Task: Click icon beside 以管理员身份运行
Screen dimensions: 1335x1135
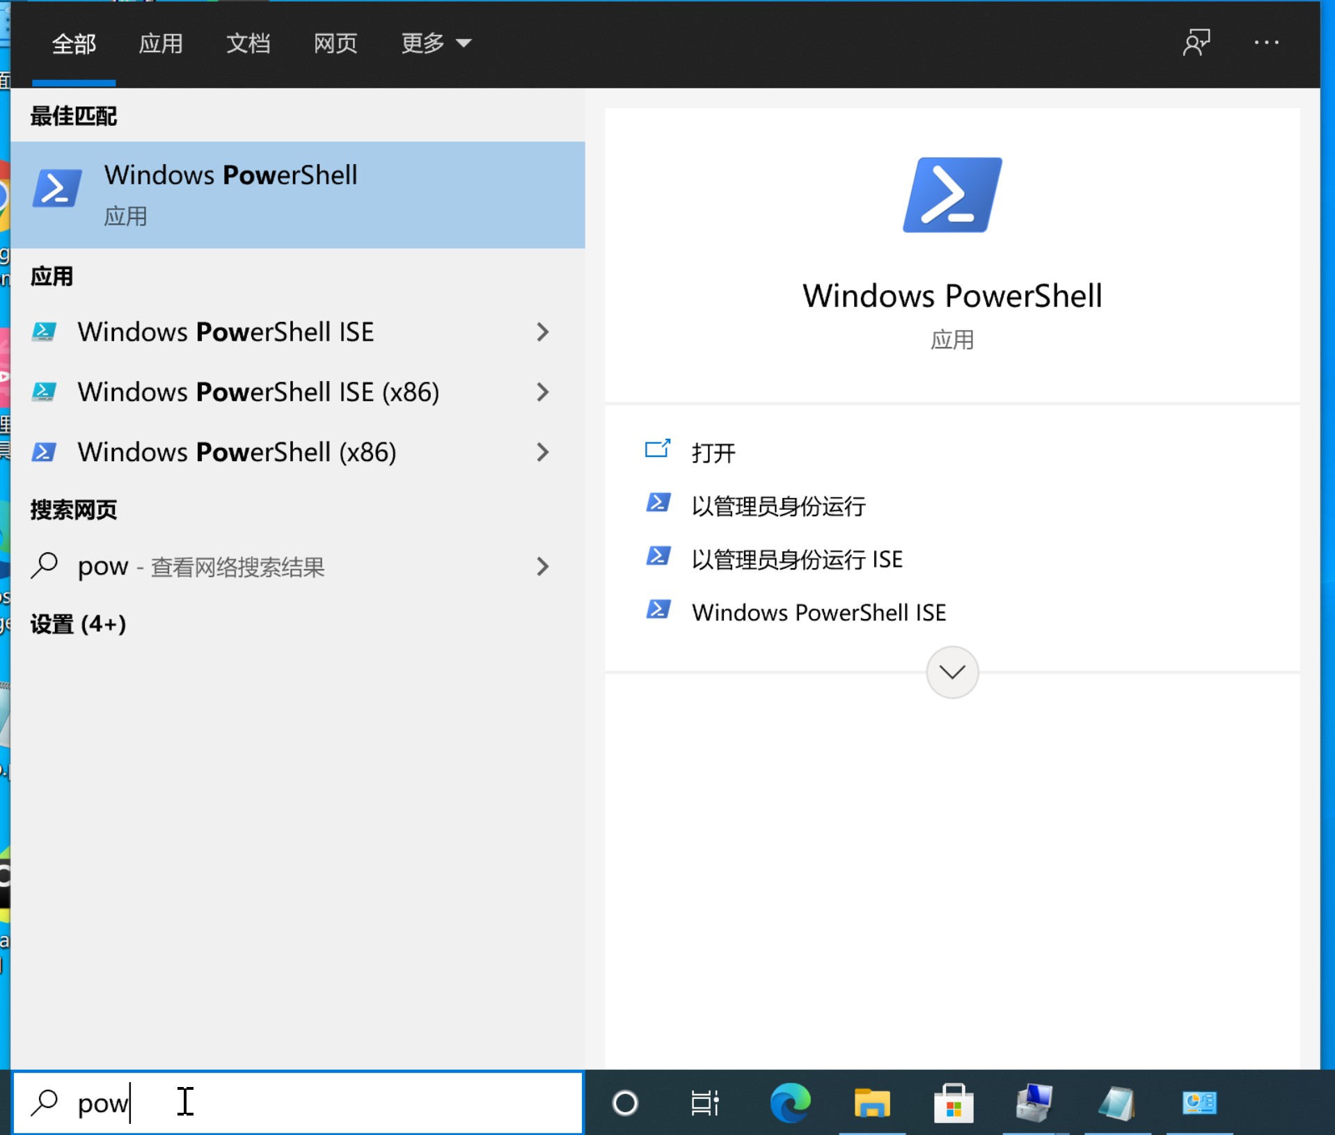Action: (x=658, y=503)
